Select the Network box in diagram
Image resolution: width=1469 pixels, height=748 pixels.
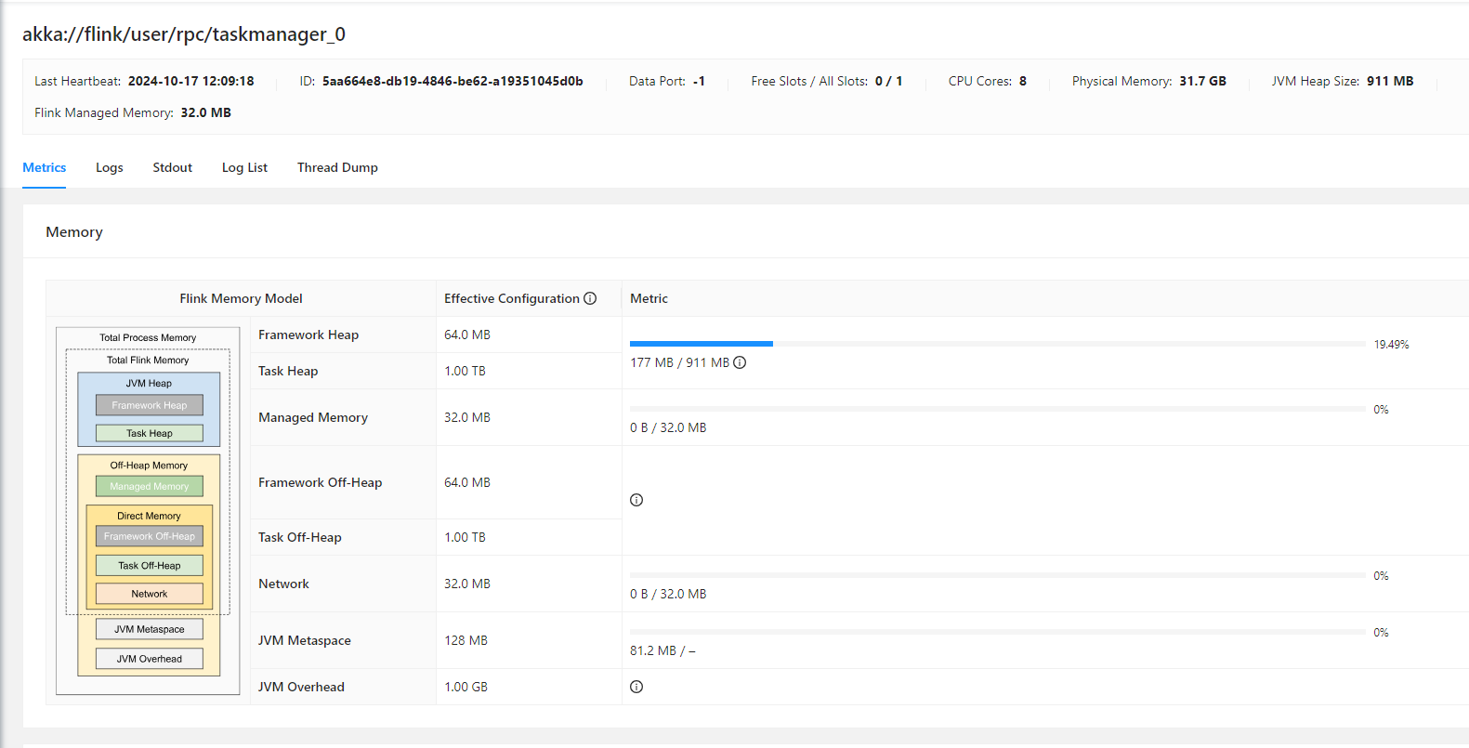pyautogui.click(x=150, y=594)
